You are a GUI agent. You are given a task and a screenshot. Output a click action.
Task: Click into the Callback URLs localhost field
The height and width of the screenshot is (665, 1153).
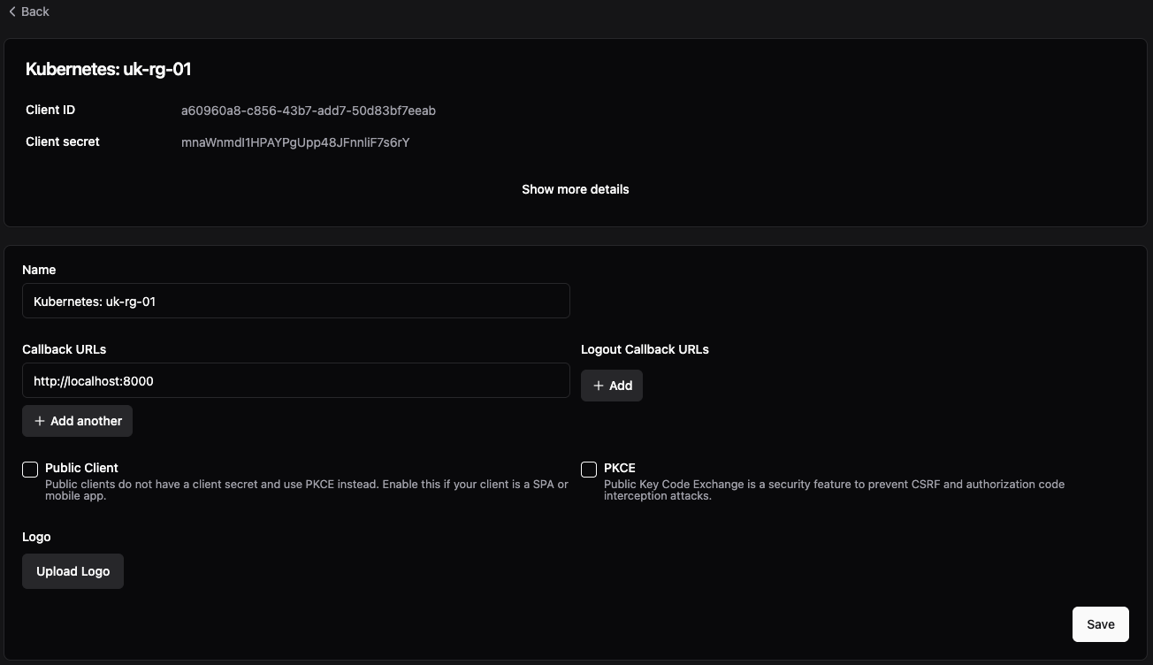[295, 380]
